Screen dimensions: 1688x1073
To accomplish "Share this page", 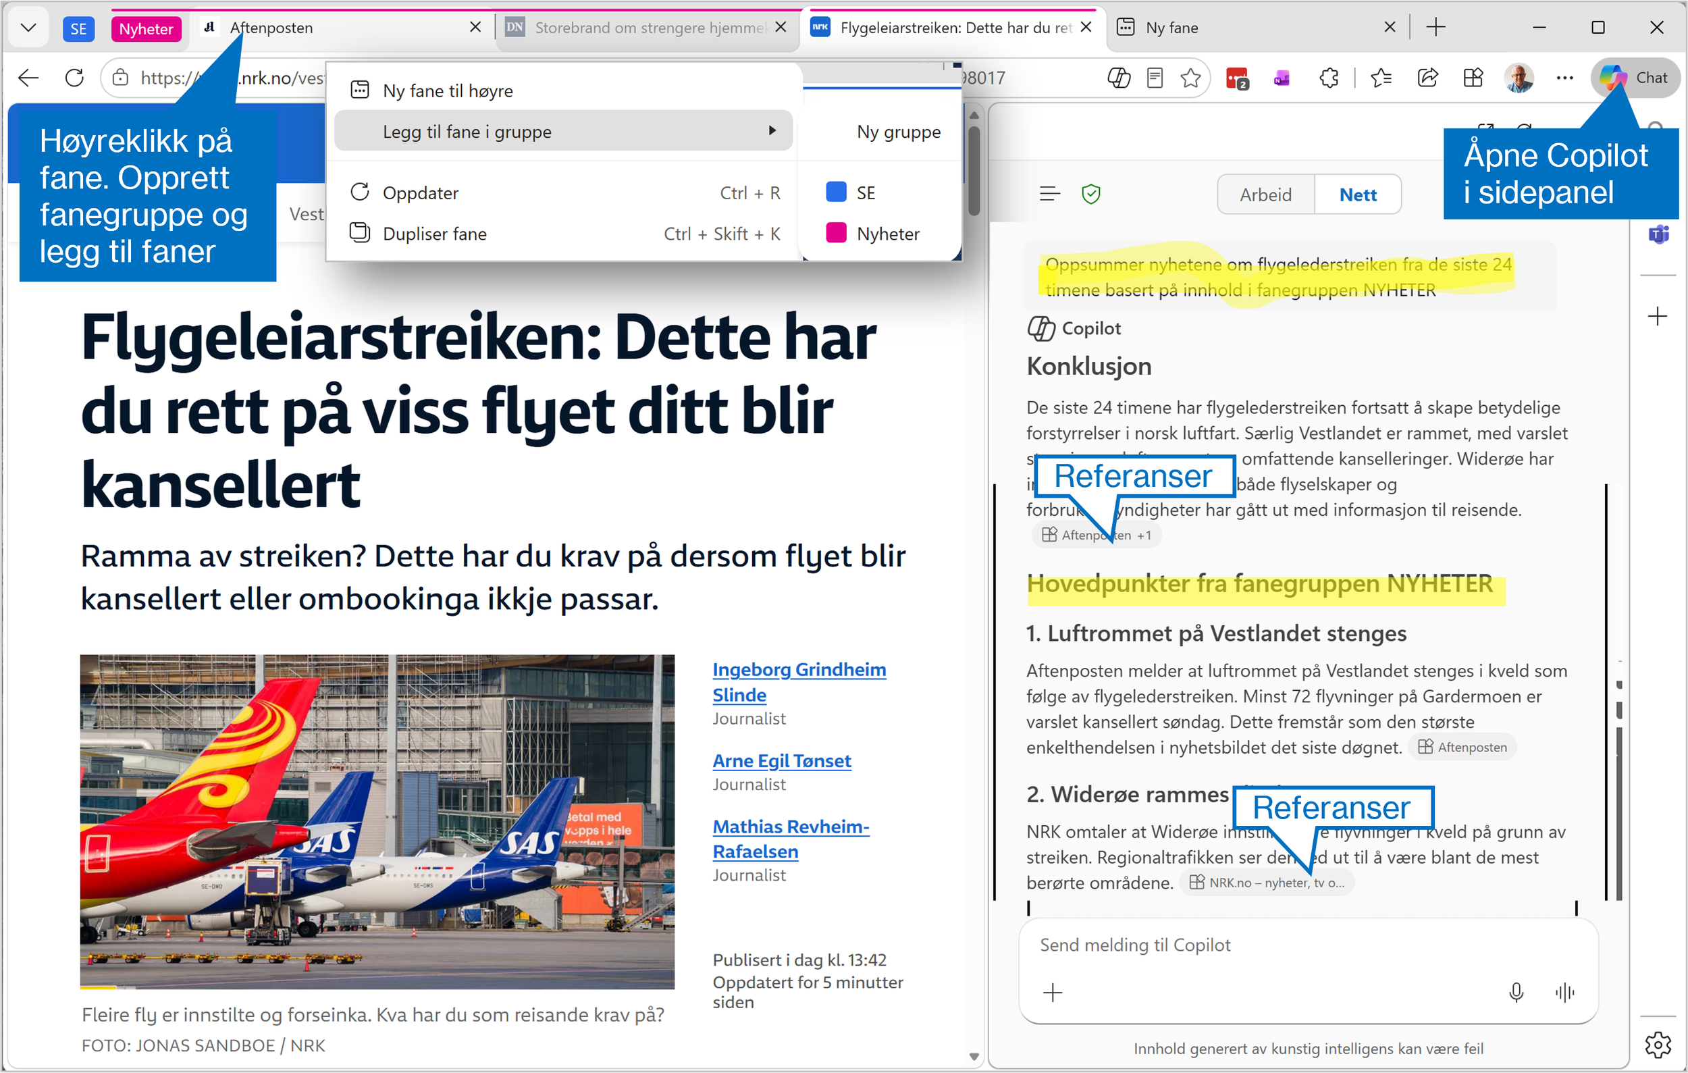I will (x=1428, y=78).
